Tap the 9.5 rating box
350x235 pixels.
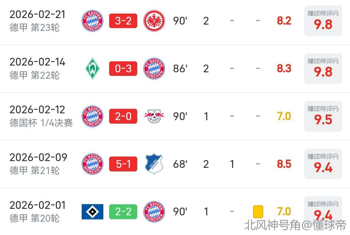coord(323,116)
